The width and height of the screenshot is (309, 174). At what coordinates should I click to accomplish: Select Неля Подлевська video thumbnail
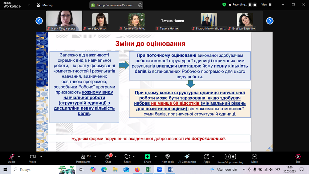64,21
